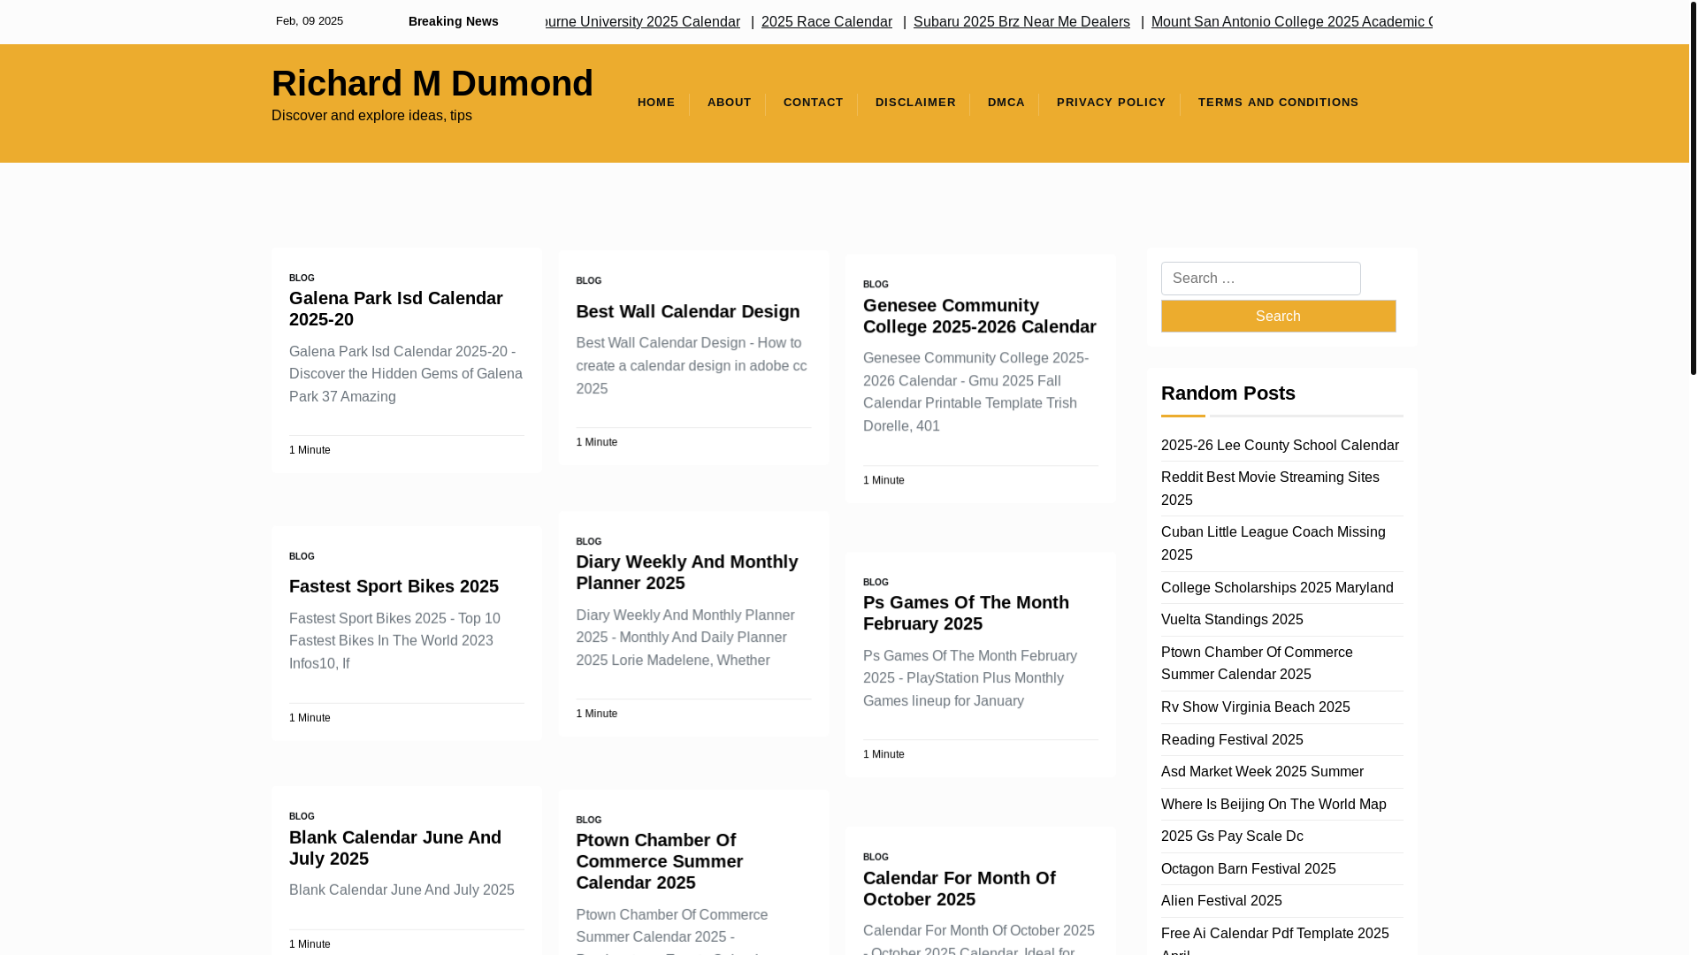Open Mount San Antonio College 2025 Academic link

1292,21
